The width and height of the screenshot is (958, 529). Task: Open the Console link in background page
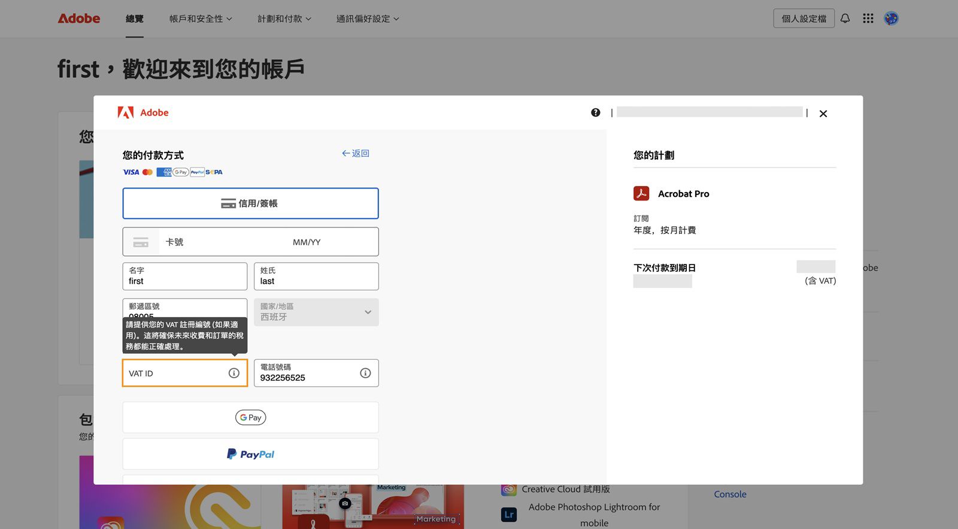[730, 494]
